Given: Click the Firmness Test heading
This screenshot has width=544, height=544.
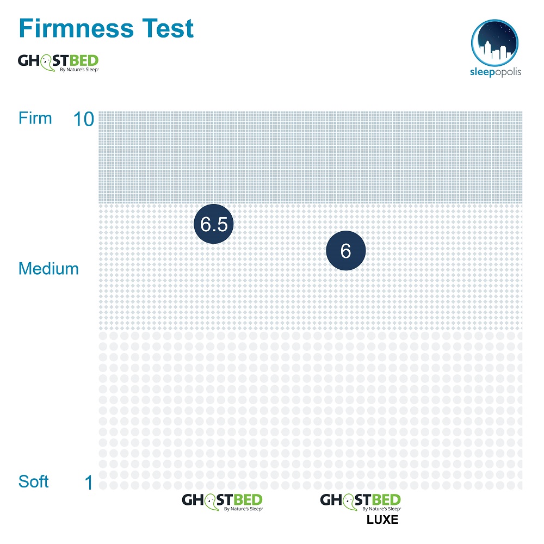Looking at the screenshot, I should [x=106, y=28].
